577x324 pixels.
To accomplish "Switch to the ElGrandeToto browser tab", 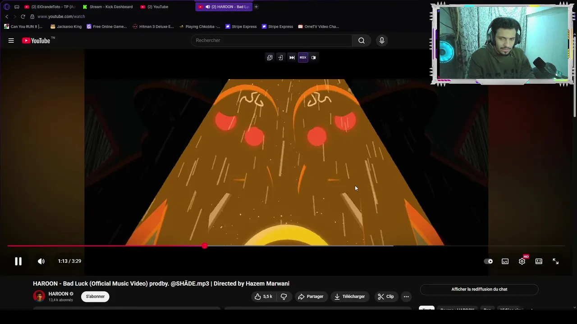I will tap(50, 7).
